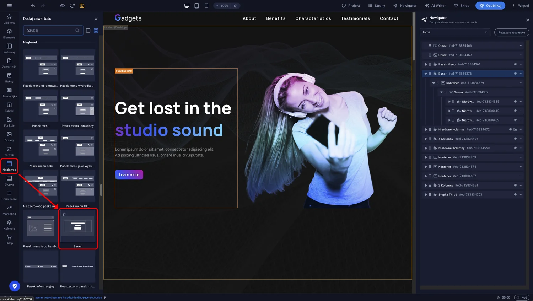Click the Rozszerz wszystko button
Screen dimensions: 533x301
coord(511,32)
